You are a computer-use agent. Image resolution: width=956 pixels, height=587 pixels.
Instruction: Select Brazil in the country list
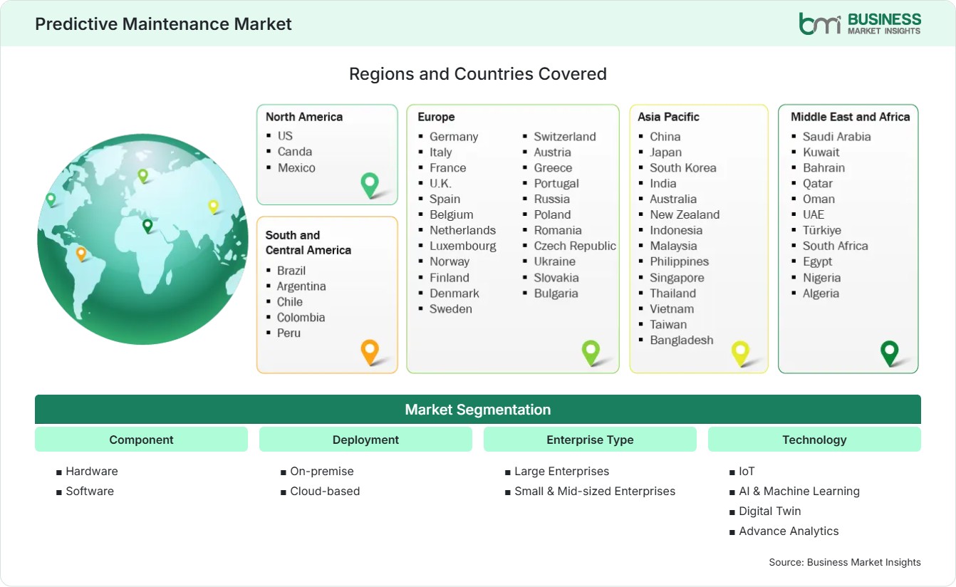point(291,270)
